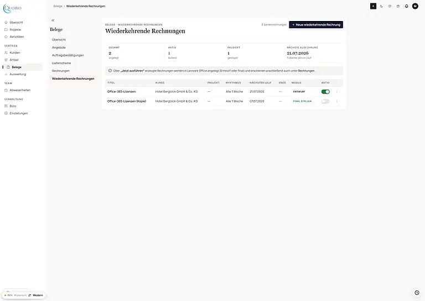Click the 21.07.2026 next-run date in table
Viewport: 425px width, 301px height.
[257, 92]
